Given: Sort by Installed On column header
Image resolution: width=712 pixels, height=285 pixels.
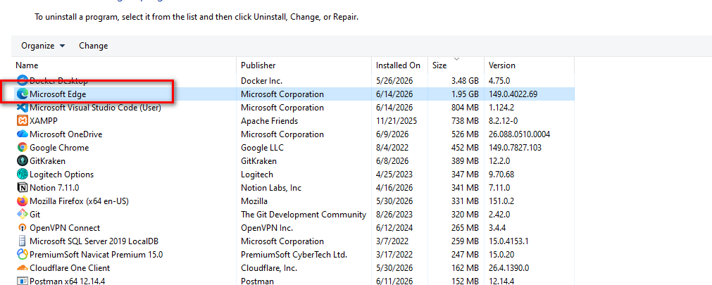Looking at the screenshot, I should click(x=398, y=65).
